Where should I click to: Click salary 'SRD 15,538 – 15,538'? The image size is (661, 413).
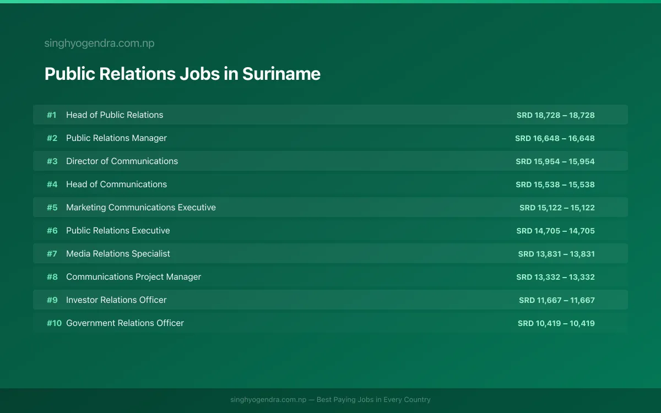[x=555, y=184]
